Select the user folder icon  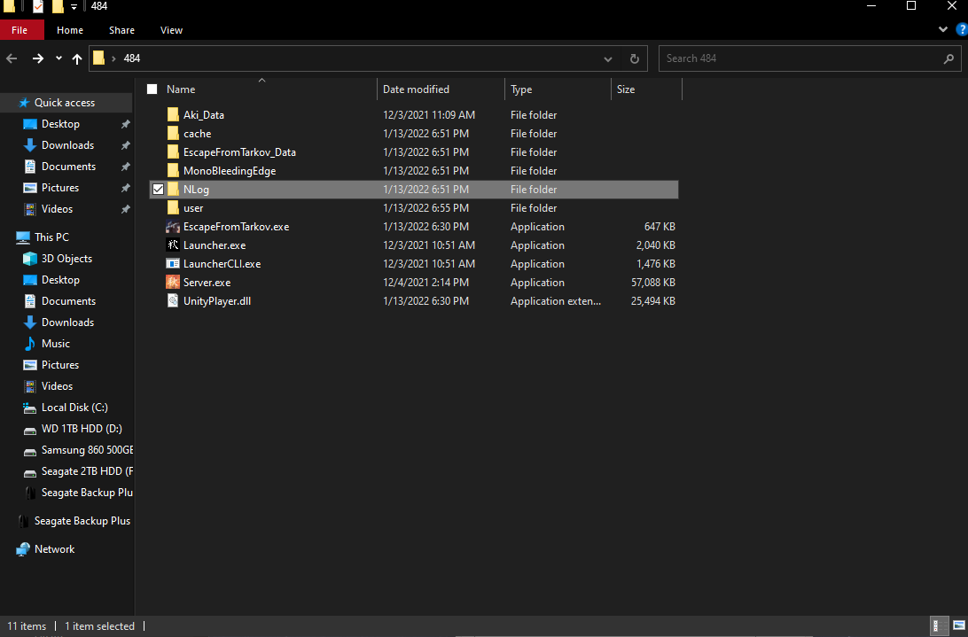tap(173, 208)
